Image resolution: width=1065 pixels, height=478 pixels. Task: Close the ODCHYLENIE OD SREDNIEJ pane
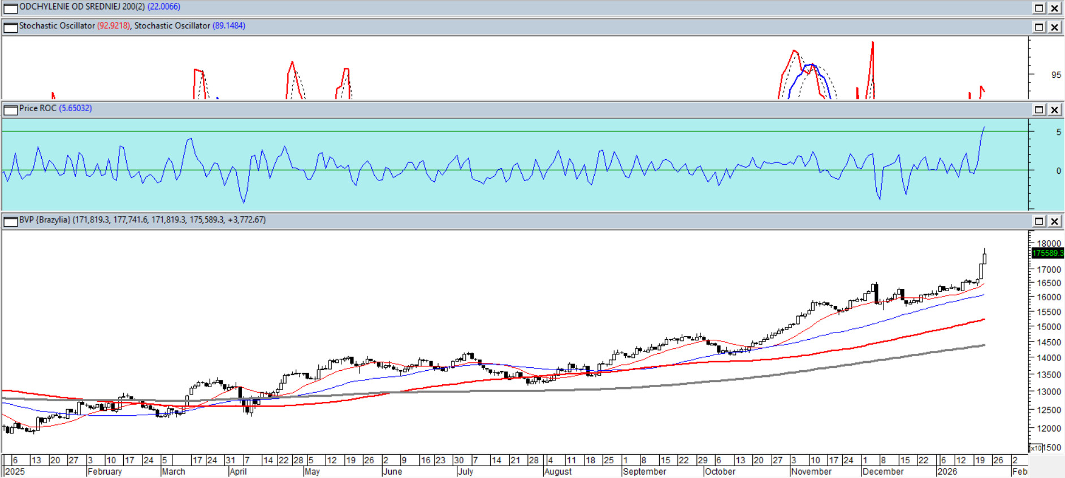(x=1055, y=8)
